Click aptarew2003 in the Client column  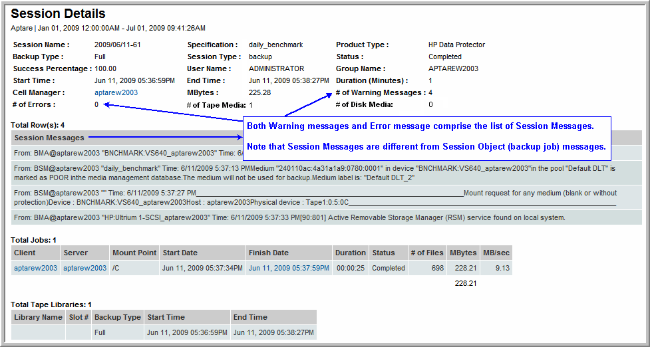tap(35, 269)
